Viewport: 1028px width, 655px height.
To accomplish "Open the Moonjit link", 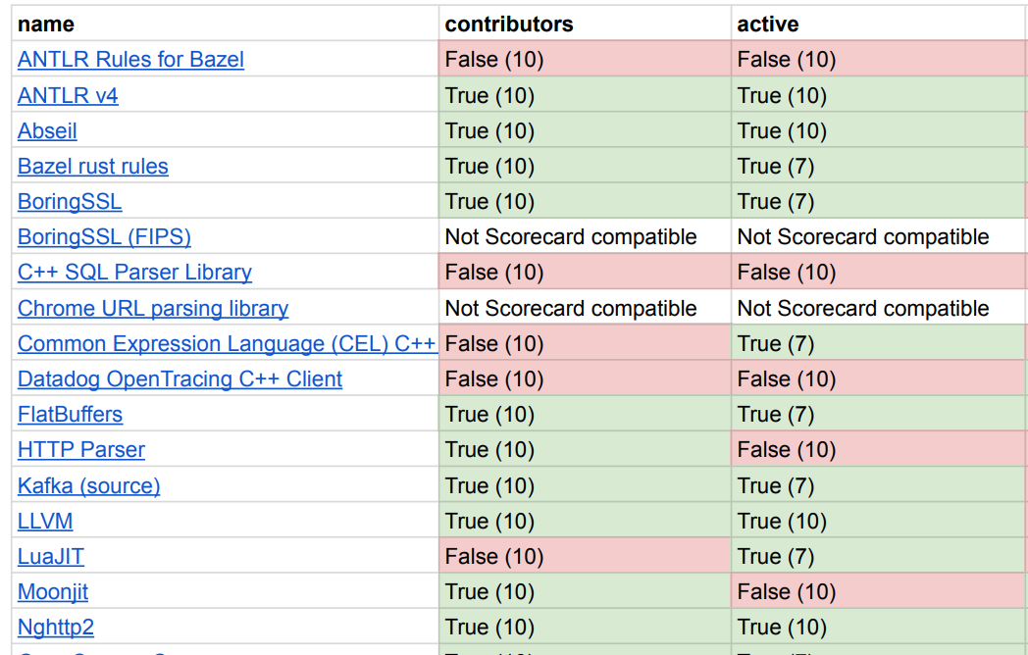I will [53, 592].
